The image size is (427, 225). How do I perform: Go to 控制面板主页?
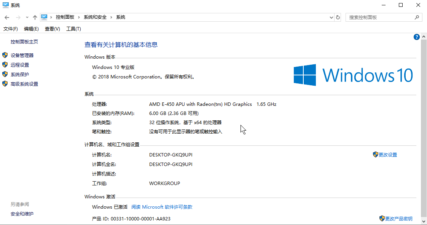(24, 41)
